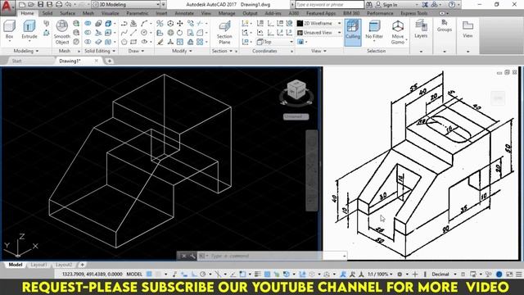Viewport: 524px width, 295px height.
Task: Switch to the Surface ribbon tab
Action: (67, 13)
